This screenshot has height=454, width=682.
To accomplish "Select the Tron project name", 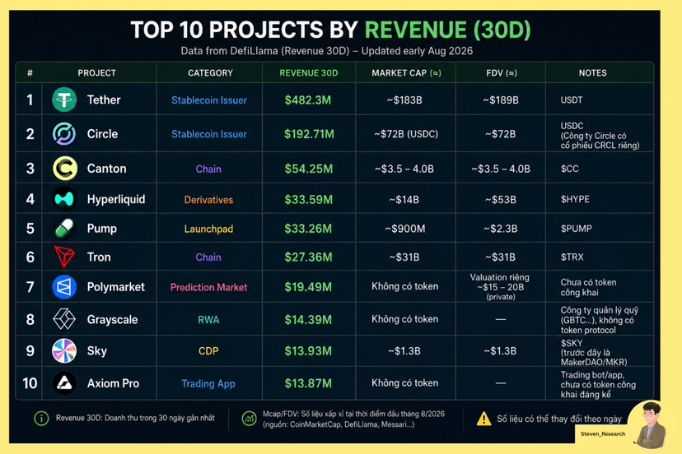I will 99,257.
